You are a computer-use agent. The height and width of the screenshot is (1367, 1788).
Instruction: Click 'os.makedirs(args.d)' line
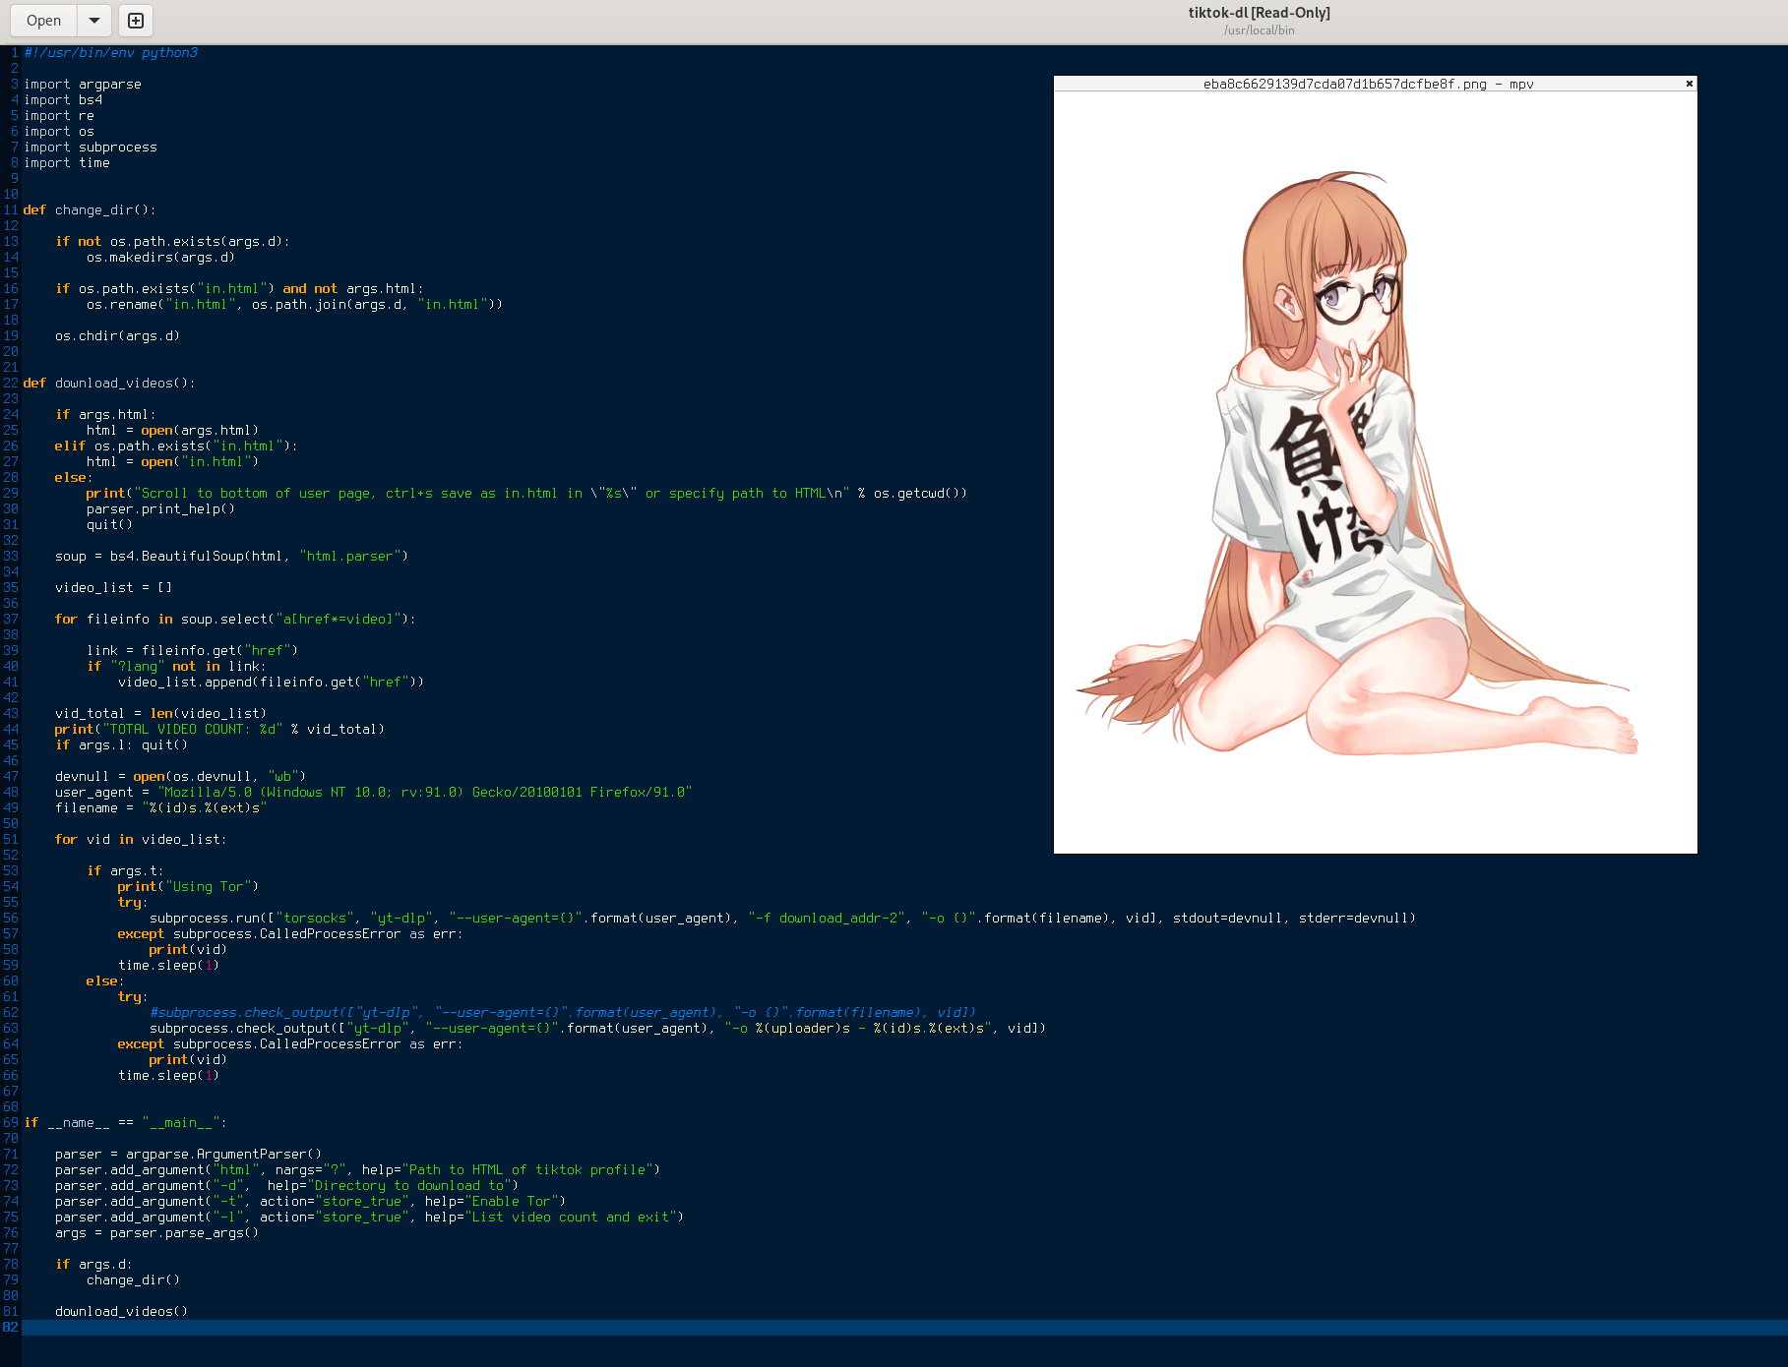160,258
